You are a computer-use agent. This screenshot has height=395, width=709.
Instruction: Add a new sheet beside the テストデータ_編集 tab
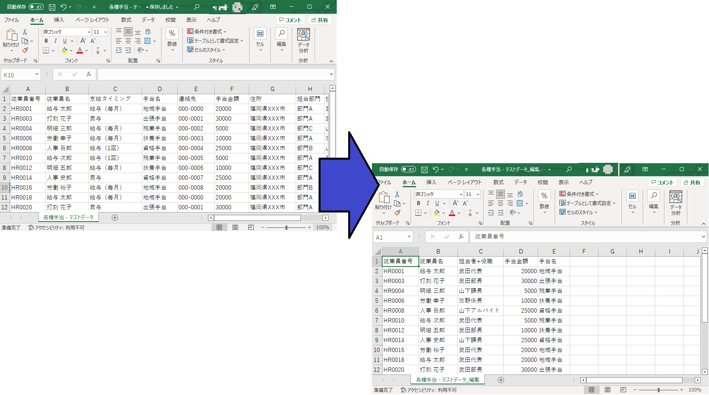pyautogui.click(x=501, y=380)
